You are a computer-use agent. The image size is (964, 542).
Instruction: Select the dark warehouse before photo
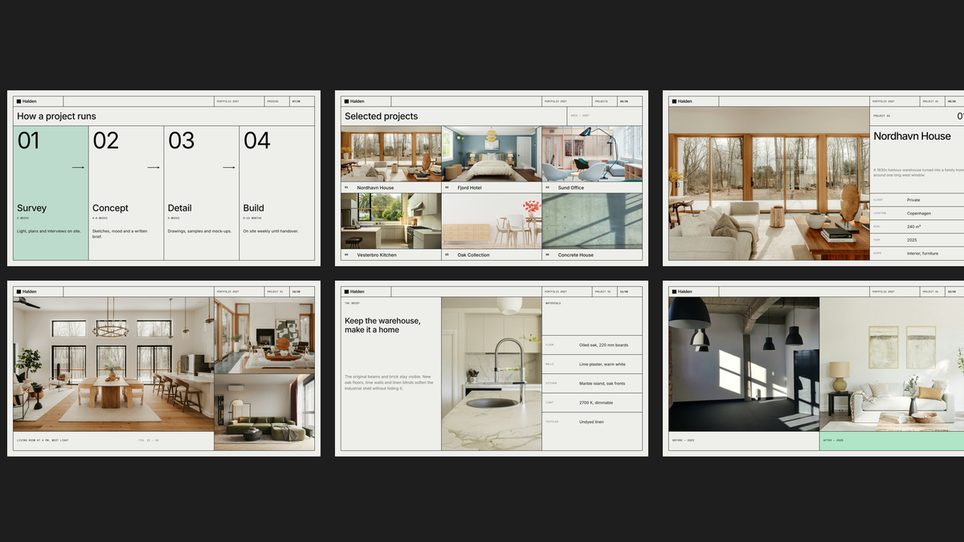coord(744,365)
